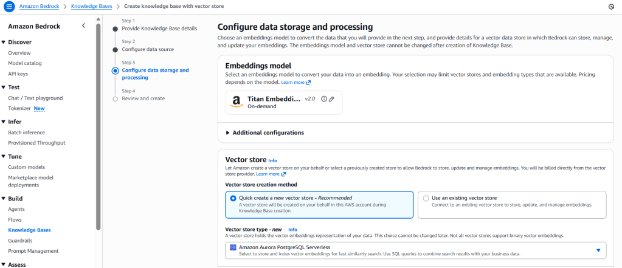Expand Additional configurations section
Viewport: 622px width, 268px height.
(228, 132)
